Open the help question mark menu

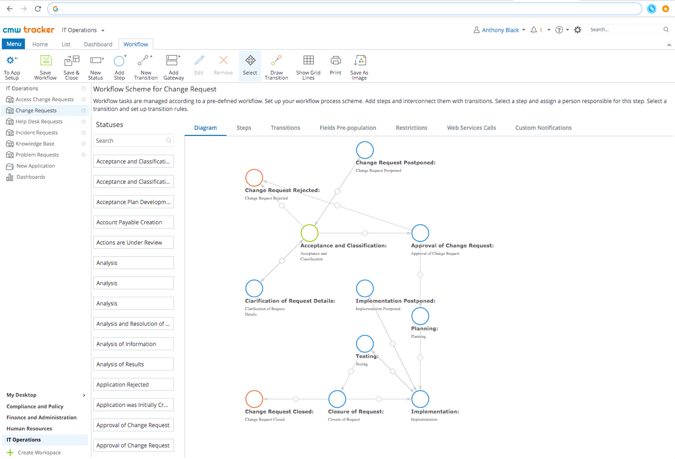tap(559, 30)
